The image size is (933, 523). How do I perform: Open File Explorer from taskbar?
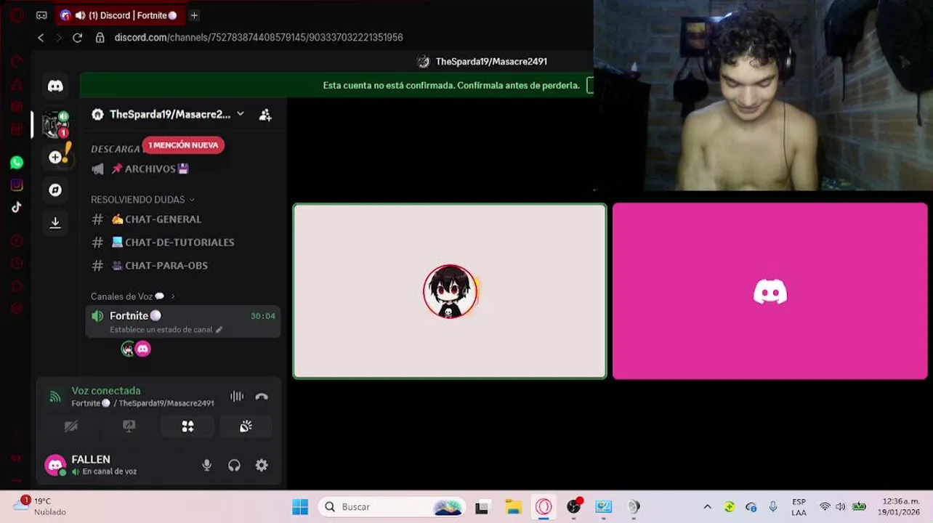point(514,507)
